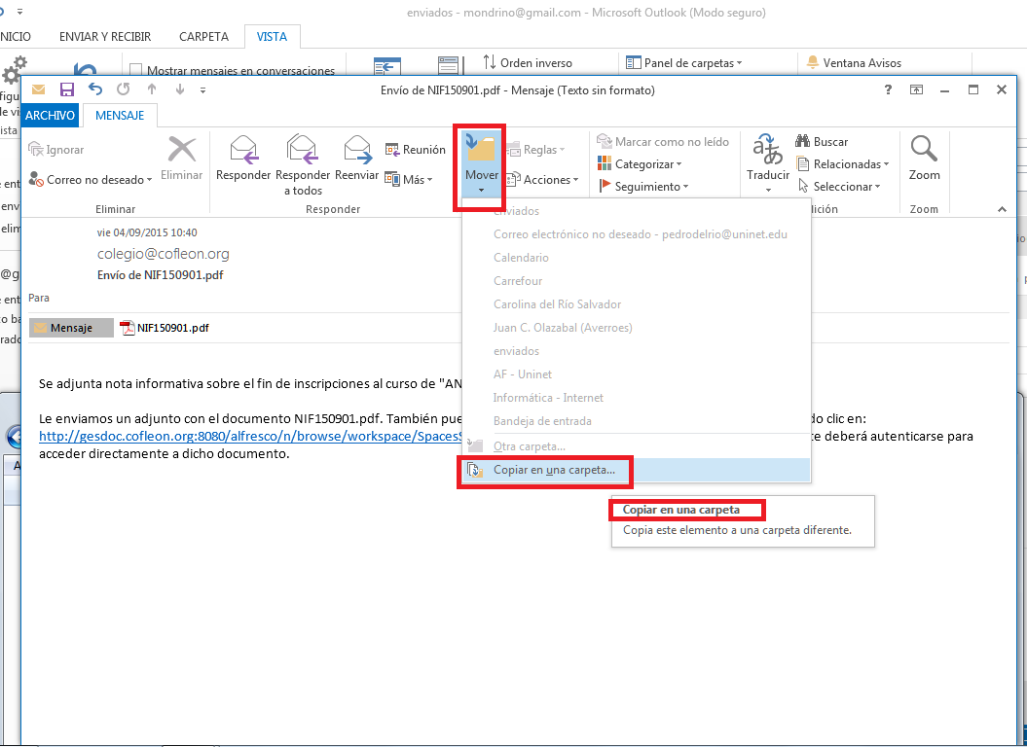Open the ARCHIVO tab
This screenshot has height=747, width=1027.
click(x=50, y=115)
